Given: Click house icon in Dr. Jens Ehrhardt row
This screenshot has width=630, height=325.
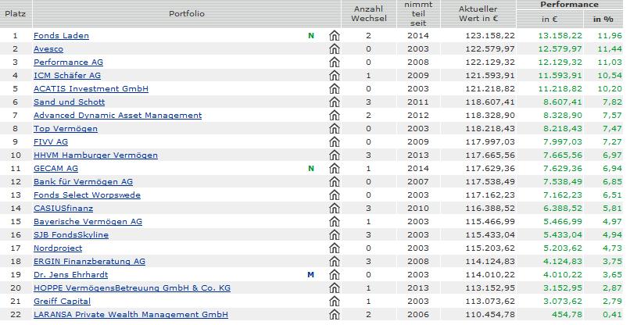Looking at the screenshot, I should (x=334, y=275).
